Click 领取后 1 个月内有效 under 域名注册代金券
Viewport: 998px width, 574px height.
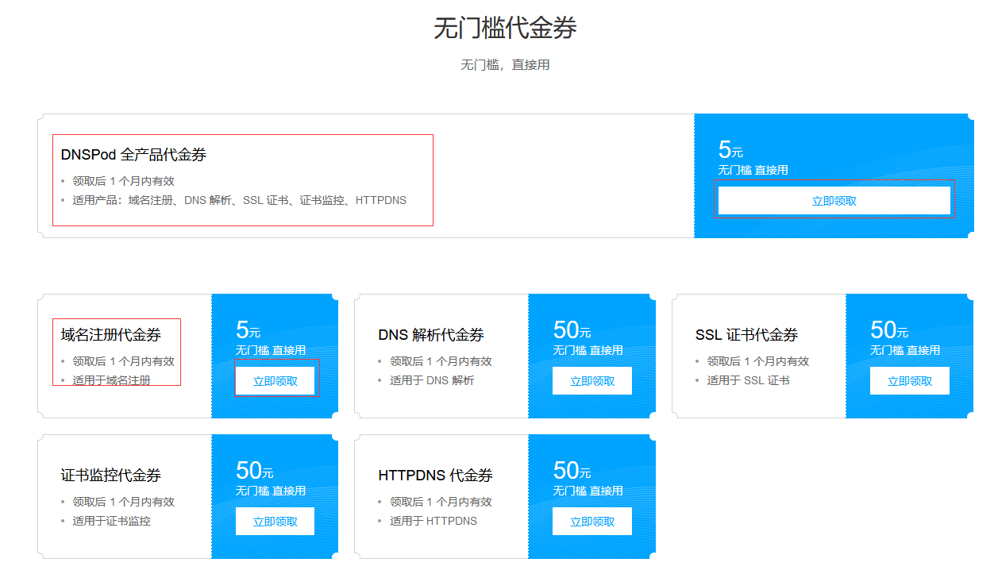(x=124, y=361)
